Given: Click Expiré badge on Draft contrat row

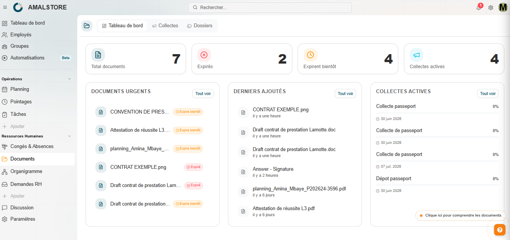Looking at the screenshot, I should click(x=193, y=185).
